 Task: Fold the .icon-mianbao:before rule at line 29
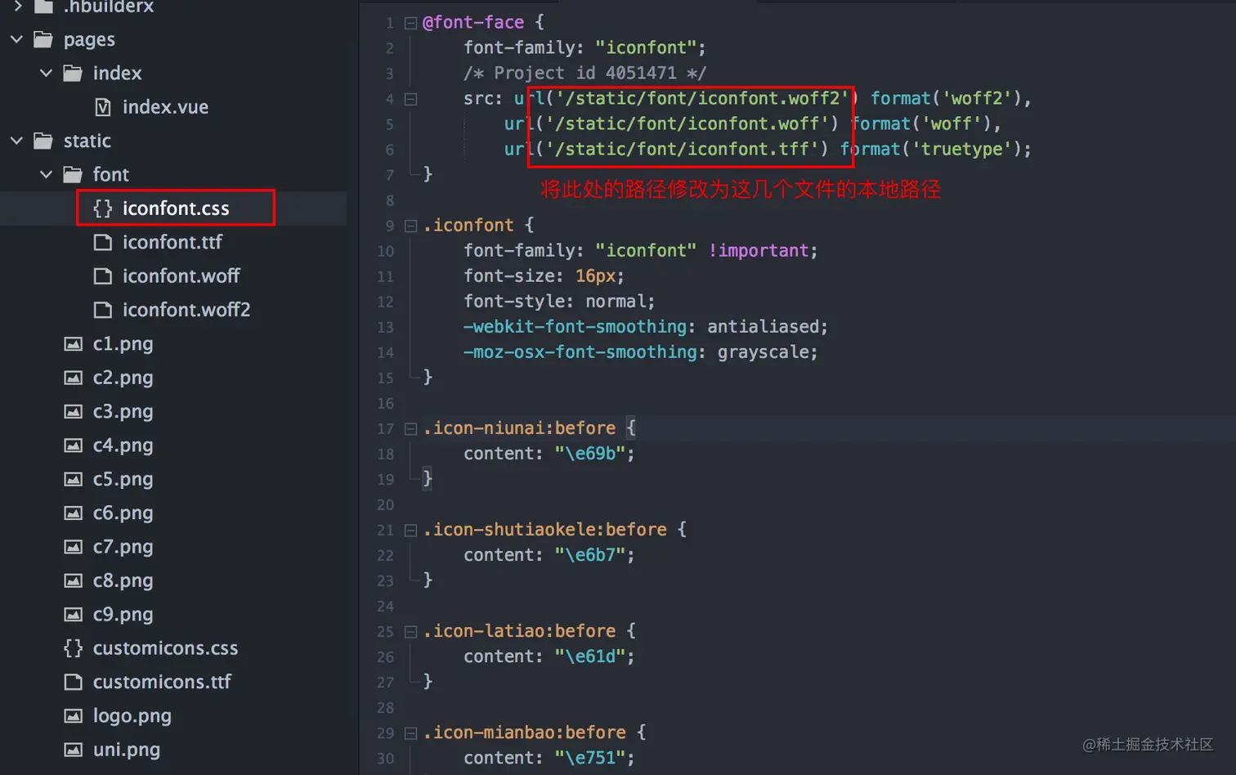click(x=411, y=732)
